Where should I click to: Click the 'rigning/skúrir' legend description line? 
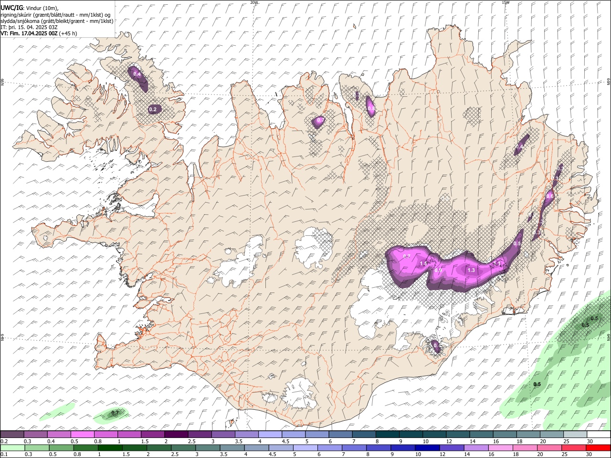click(55, 14)
